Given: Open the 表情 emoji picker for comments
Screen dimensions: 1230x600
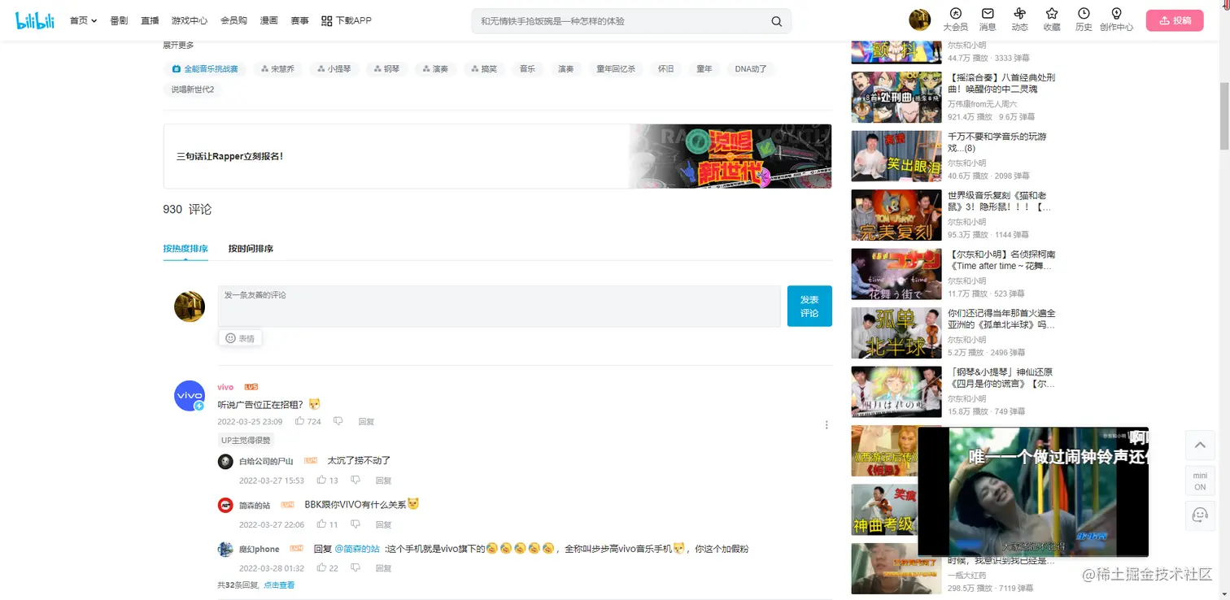Looking at the screenshot, I should (240, 337).
